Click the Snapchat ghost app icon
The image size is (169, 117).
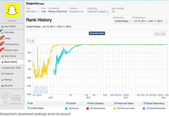12,10
